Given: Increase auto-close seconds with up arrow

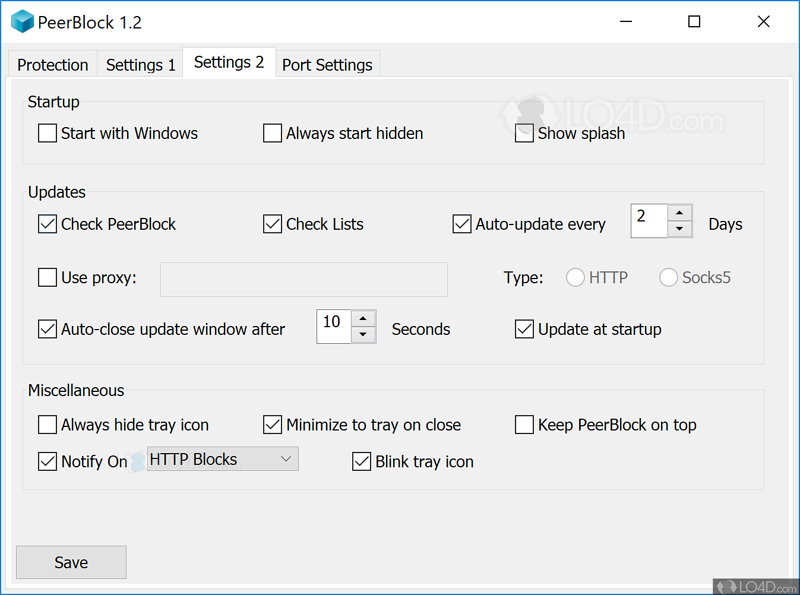Looking at the screenshot, I should click(x=363, y=319).
